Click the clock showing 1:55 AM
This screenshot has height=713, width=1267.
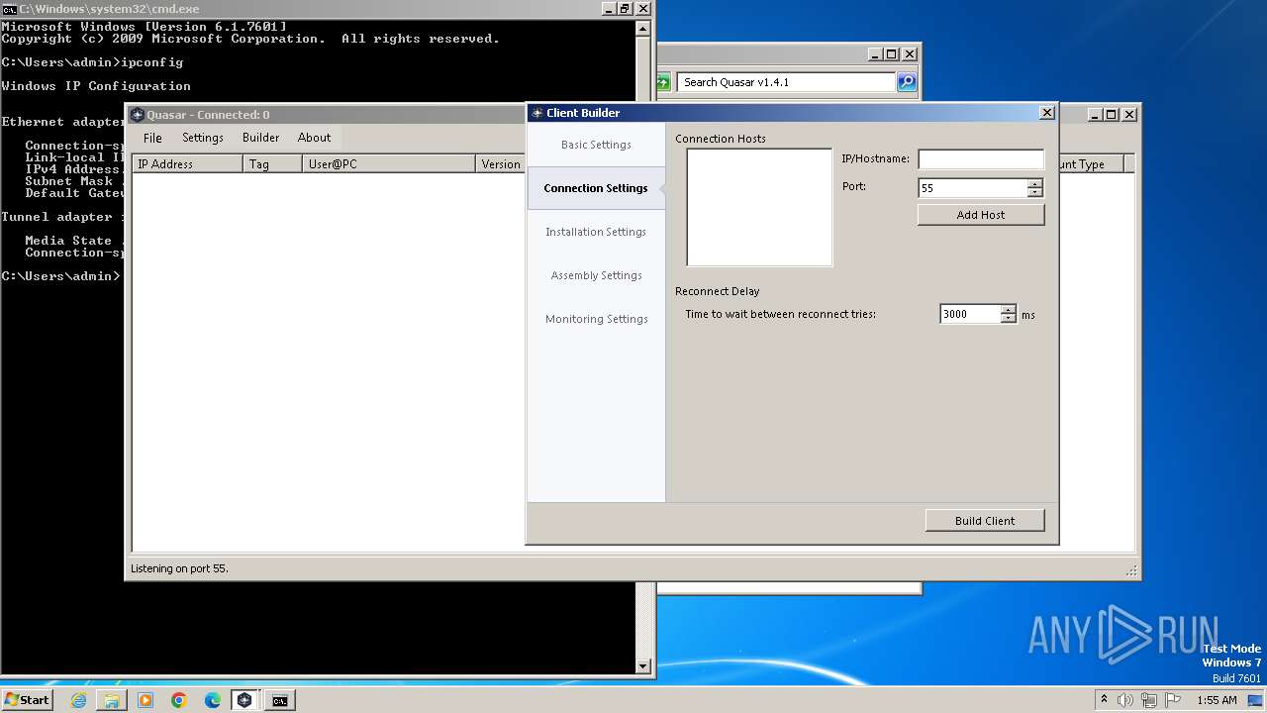point(1217,700)
